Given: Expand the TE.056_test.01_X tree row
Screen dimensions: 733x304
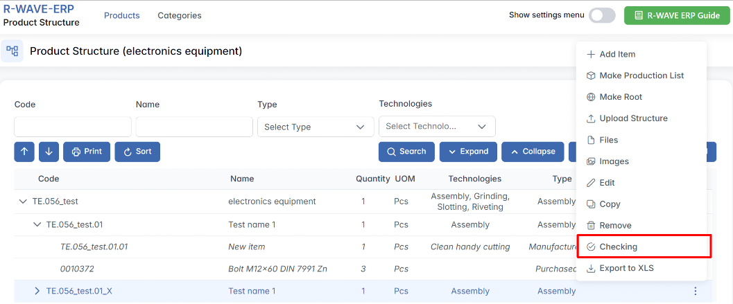Looking at the screenshot, I should pos(37,292).
